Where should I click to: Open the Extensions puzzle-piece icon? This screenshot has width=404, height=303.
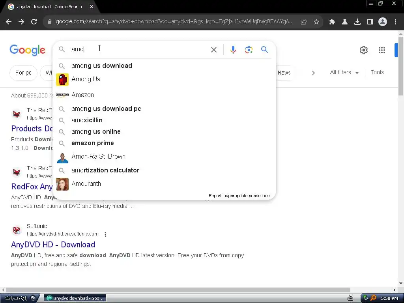pyautogui.click(x=332, y=22)
